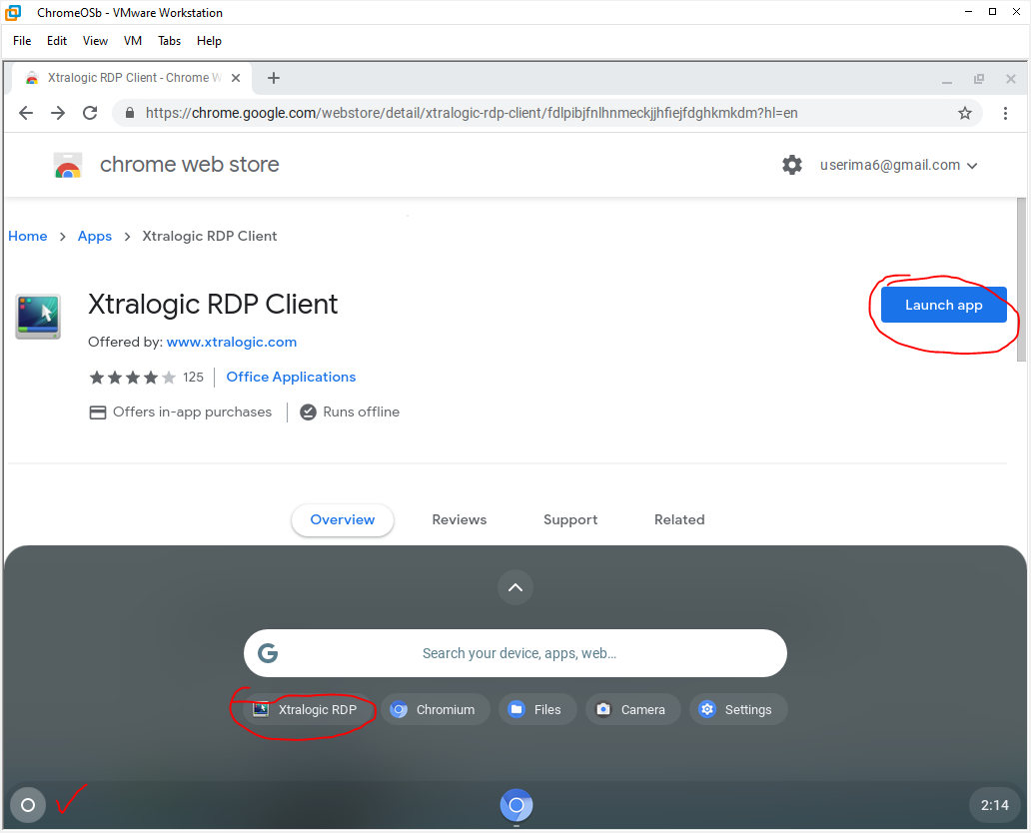
Task: Click the Google G icon in search
Action: tap(268, 653)
